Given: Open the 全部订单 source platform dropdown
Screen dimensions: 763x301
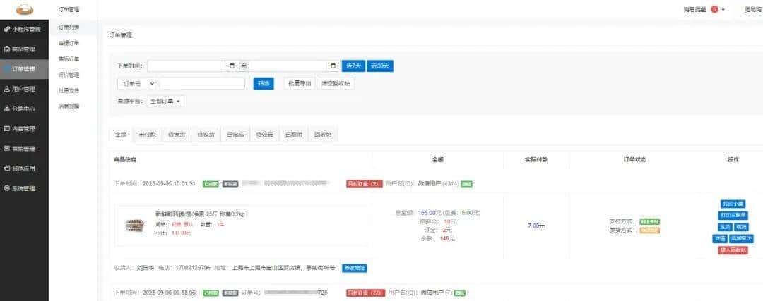Looking at the screenshot, I should [165, 101].
